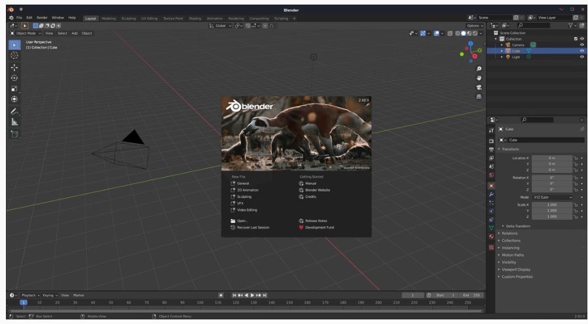Collapse the Transform panel
This screenshot has height=324, width=588.
tap(510, 150)
